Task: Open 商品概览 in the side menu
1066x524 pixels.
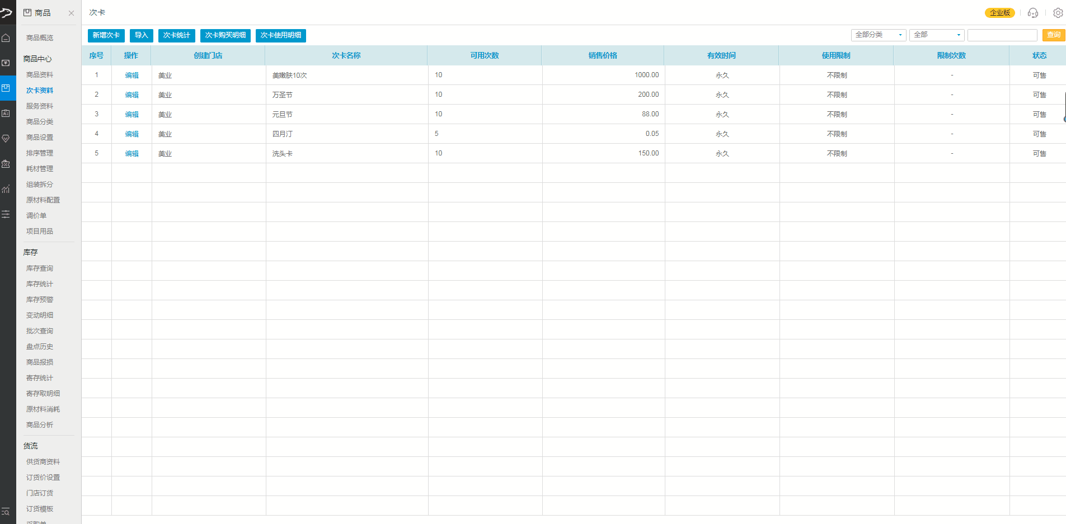Action: (x=40, y=38)
